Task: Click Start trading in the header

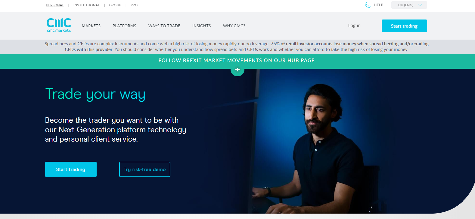Action: pos(404,26)
